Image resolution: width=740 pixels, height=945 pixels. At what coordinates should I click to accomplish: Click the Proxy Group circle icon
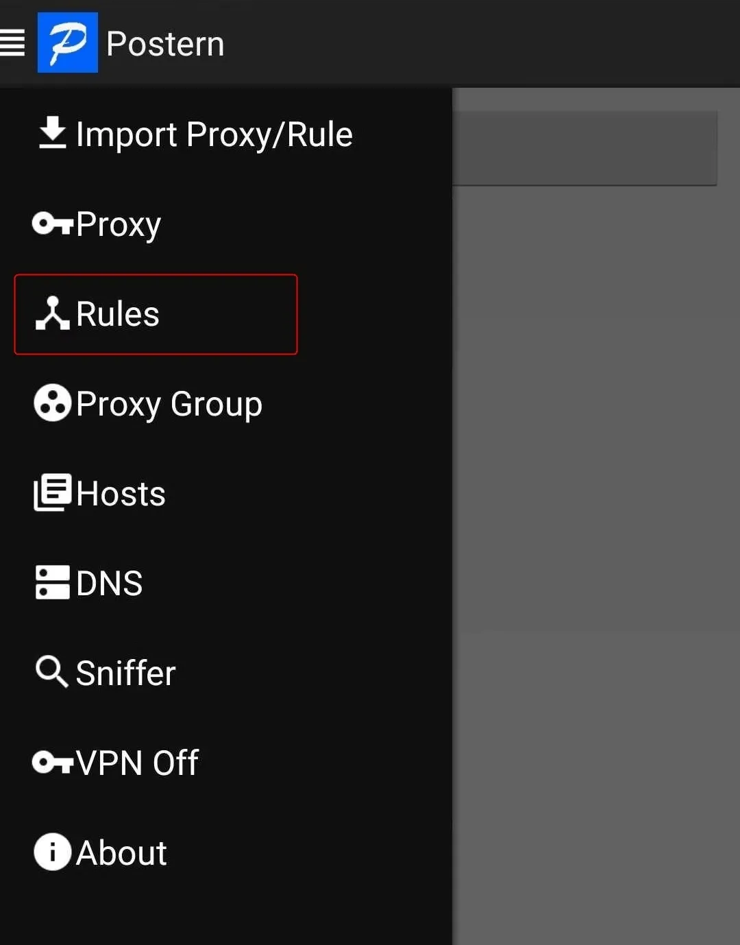[52, 403]
